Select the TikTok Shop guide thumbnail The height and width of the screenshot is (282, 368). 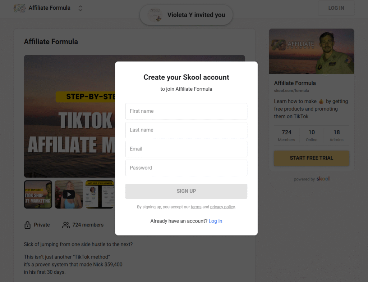tap(38, 194)
